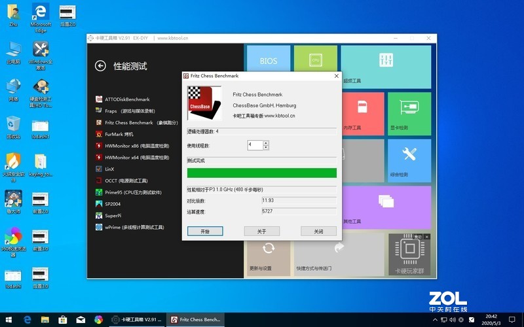Open the 更新与设置 tile
This screenshot has height=327, width=524.
(269, 258)
